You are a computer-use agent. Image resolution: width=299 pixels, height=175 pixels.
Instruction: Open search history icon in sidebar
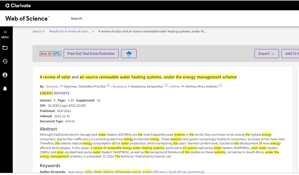(x=5, y=61)
